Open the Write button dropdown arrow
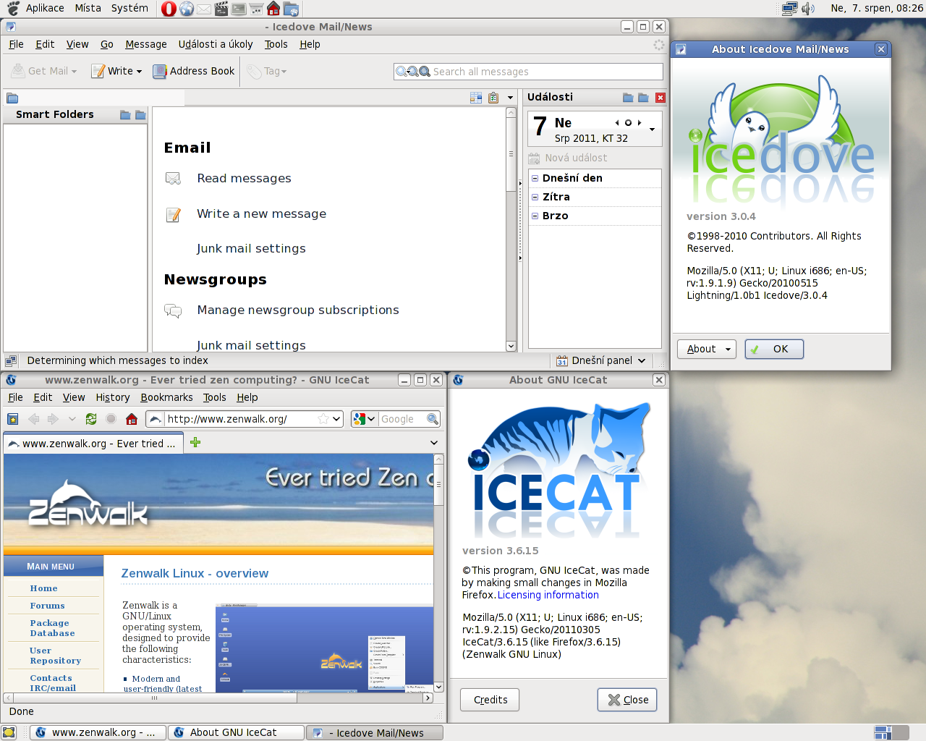The width and height of the screenshot is (926, 741). [x=139, y=72]
